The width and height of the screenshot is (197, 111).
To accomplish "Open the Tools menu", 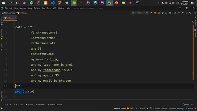I will [49, 8].
